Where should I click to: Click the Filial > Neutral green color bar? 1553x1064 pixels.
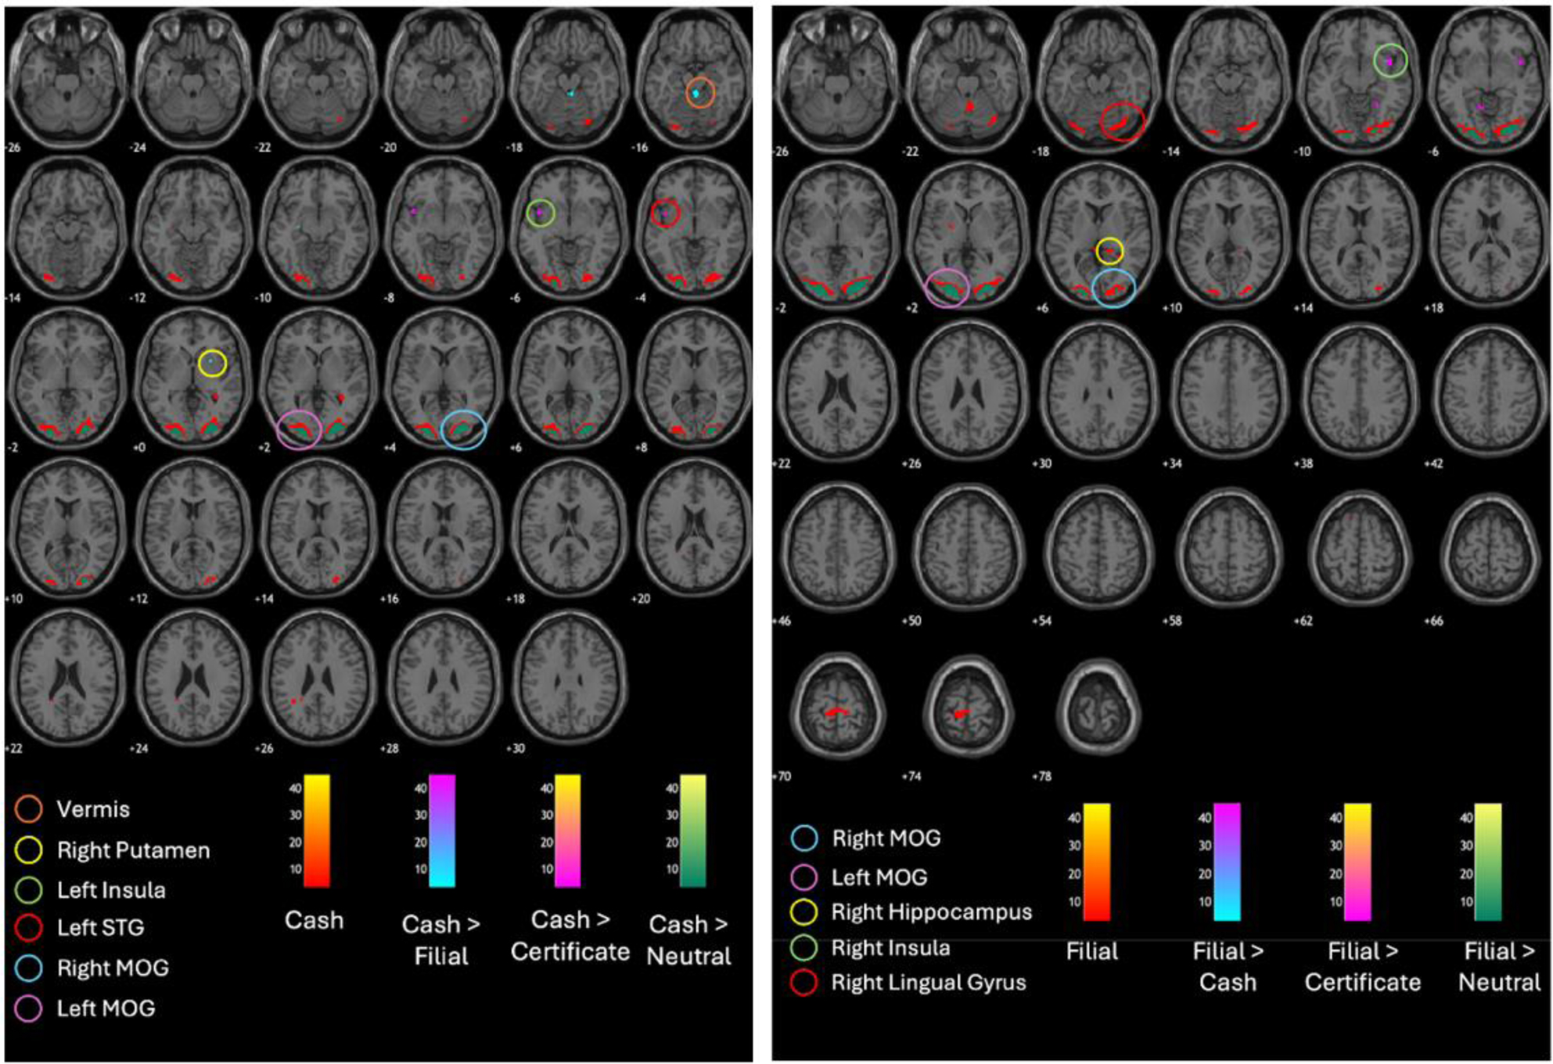1487,862
